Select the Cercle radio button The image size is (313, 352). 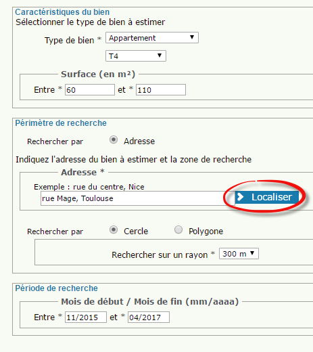coord(114,229)
